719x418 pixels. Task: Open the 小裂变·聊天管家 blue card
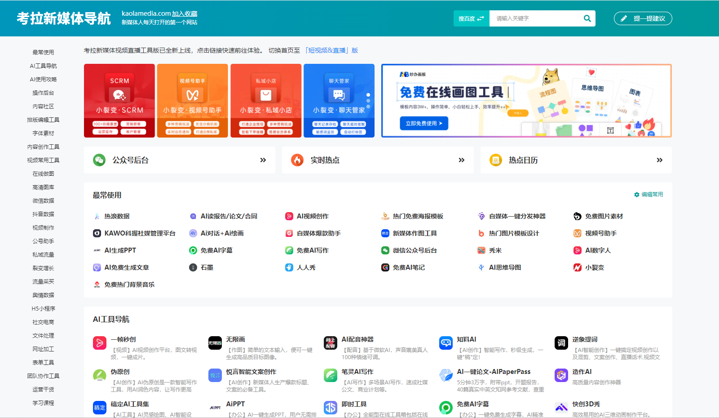[x=339, y=101]
